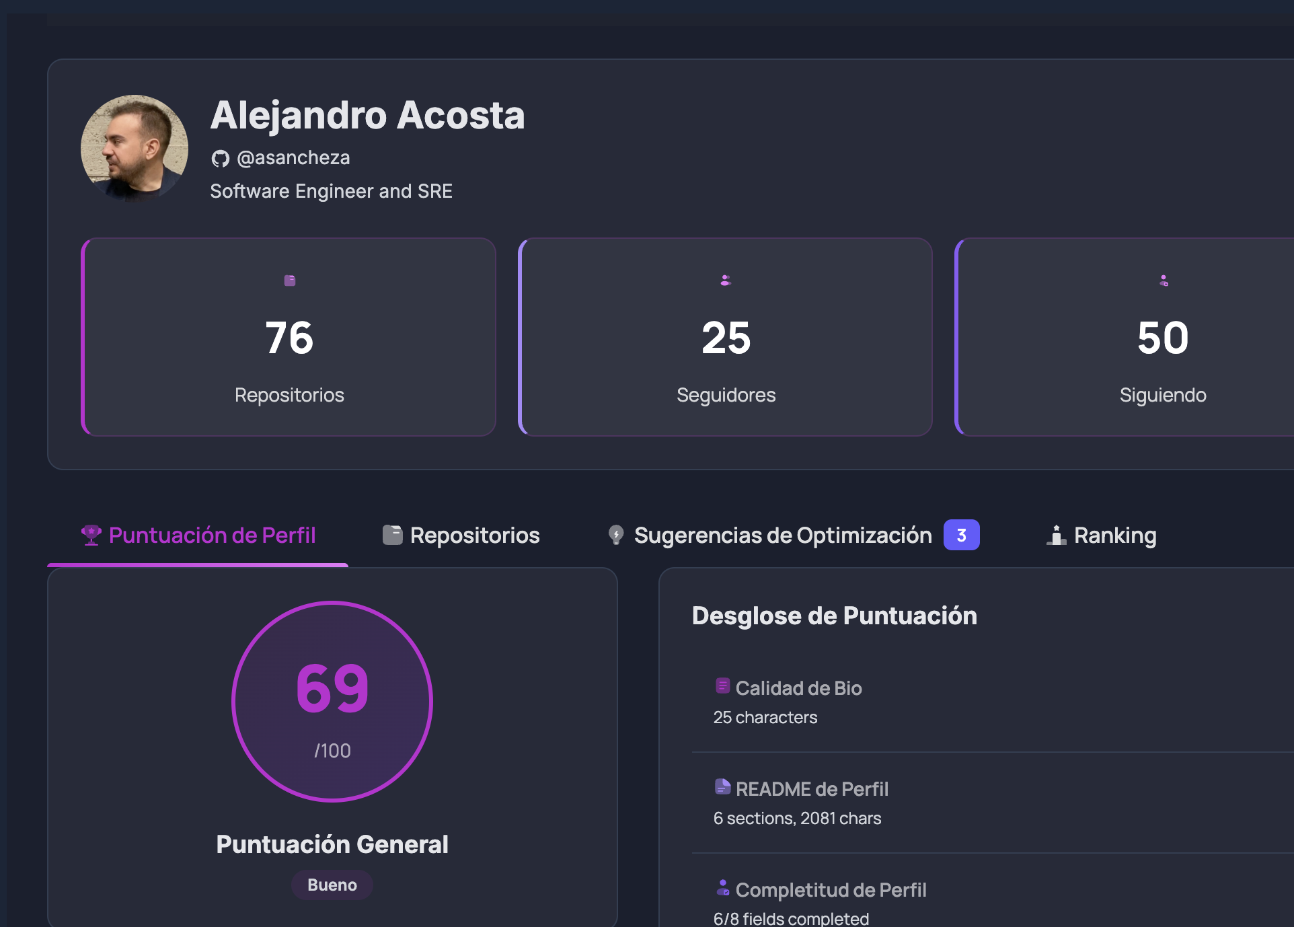
Task: Click the Completitud de Perfil person icon
Action: click(x=722, y=889)
